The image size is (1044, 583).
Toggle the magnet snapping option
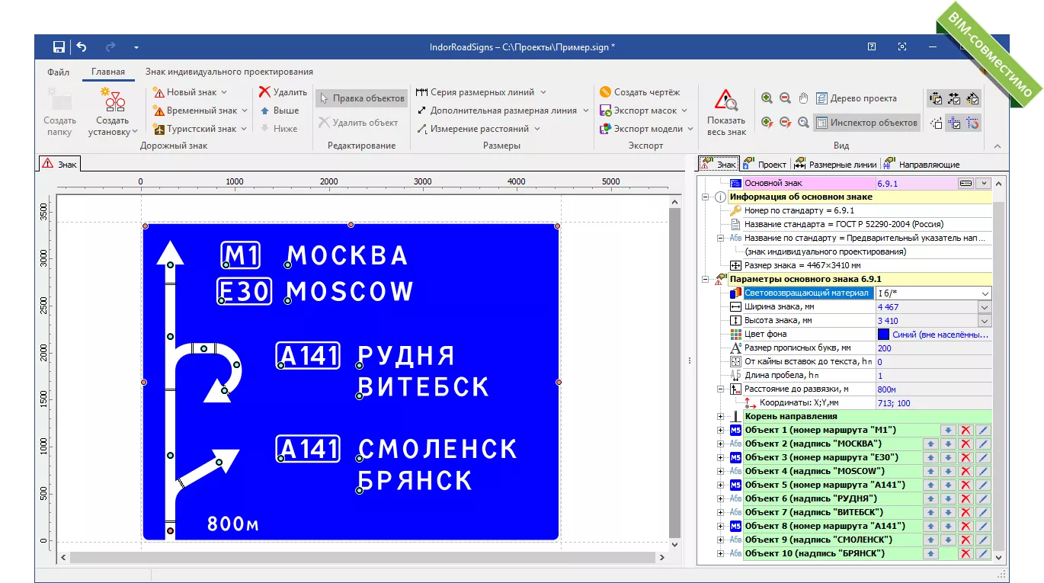pos(972,123)
